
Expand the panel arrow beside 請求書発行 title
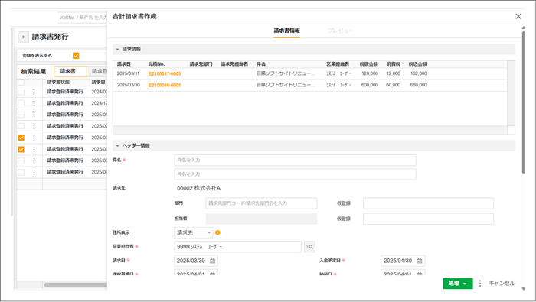(x=23, y=37)
